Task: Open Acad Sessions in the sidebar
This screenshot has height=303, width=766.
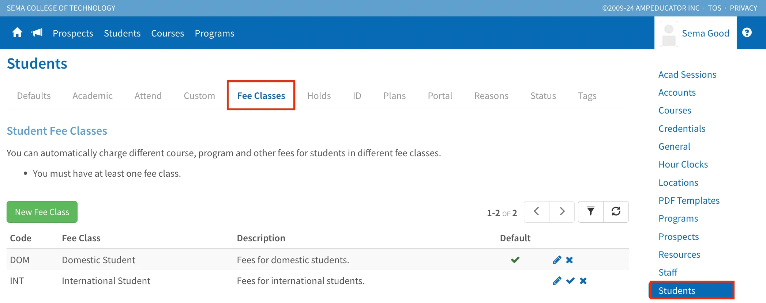Action: click(687, 74)
